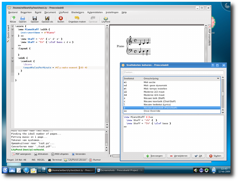Select 'Nieuwe koorbalk (ChoirStaff)' row
Viewport: 238px width, 181px height.
pos(172,101)
